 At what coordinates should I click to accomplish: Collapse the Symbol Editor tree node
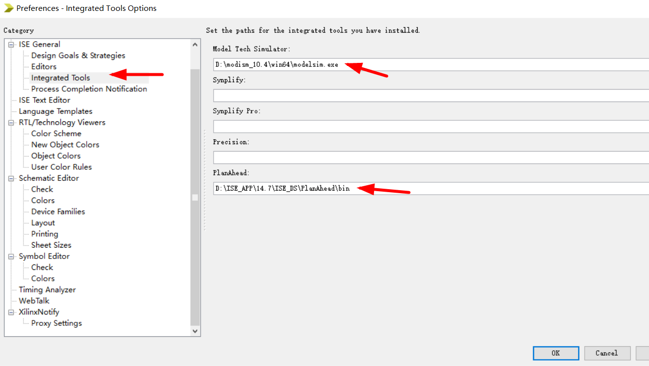click(x=10, y=257)
